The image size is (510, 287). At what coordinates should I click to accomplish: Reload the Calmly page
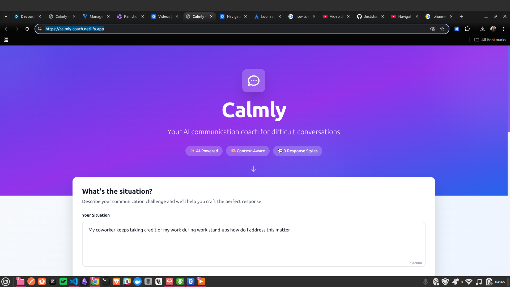[x=27, y=29]
